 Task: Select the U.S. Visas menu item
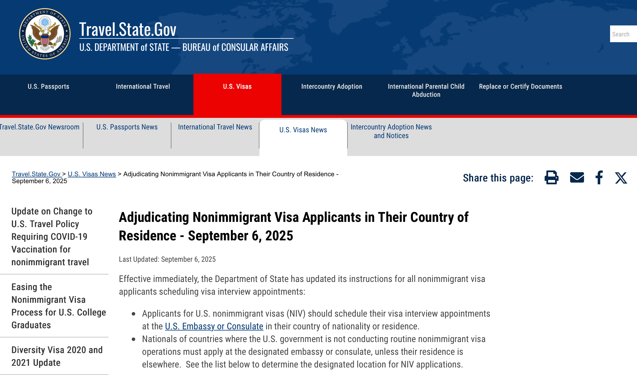point(237,86)
